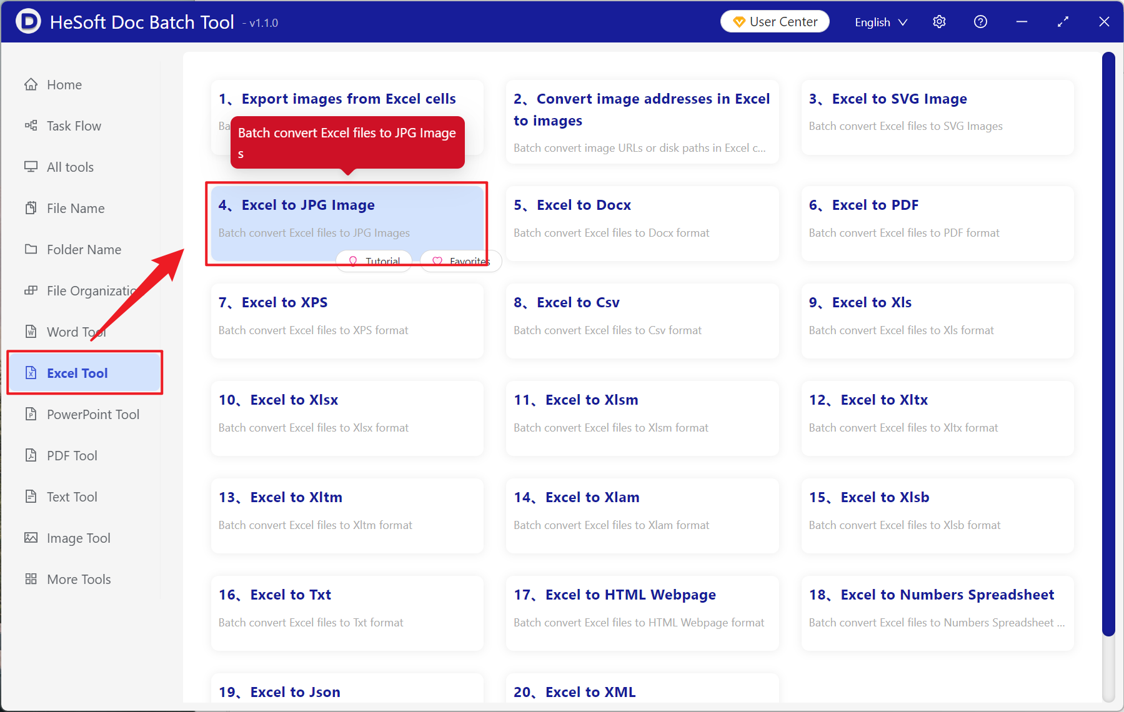Screen dimensions: 1124x712
Task: Choose the Excel to Xlsm tool
Action: [642, 418]
